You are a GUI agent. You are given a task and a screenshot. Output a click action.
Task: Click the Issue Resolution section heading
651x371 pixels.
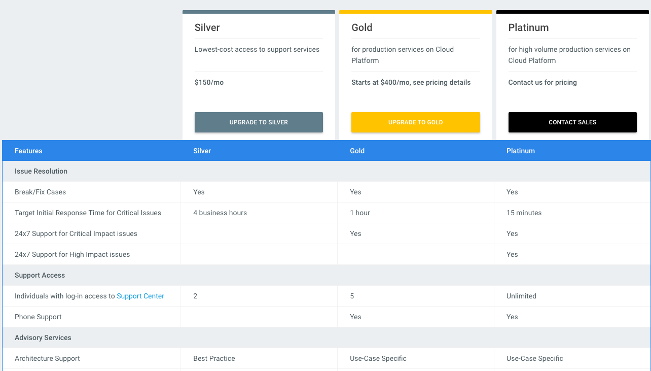click(41, 171)
